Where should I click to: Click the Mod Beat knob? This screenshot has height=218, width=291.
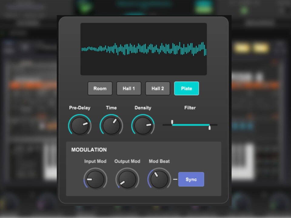159,179
